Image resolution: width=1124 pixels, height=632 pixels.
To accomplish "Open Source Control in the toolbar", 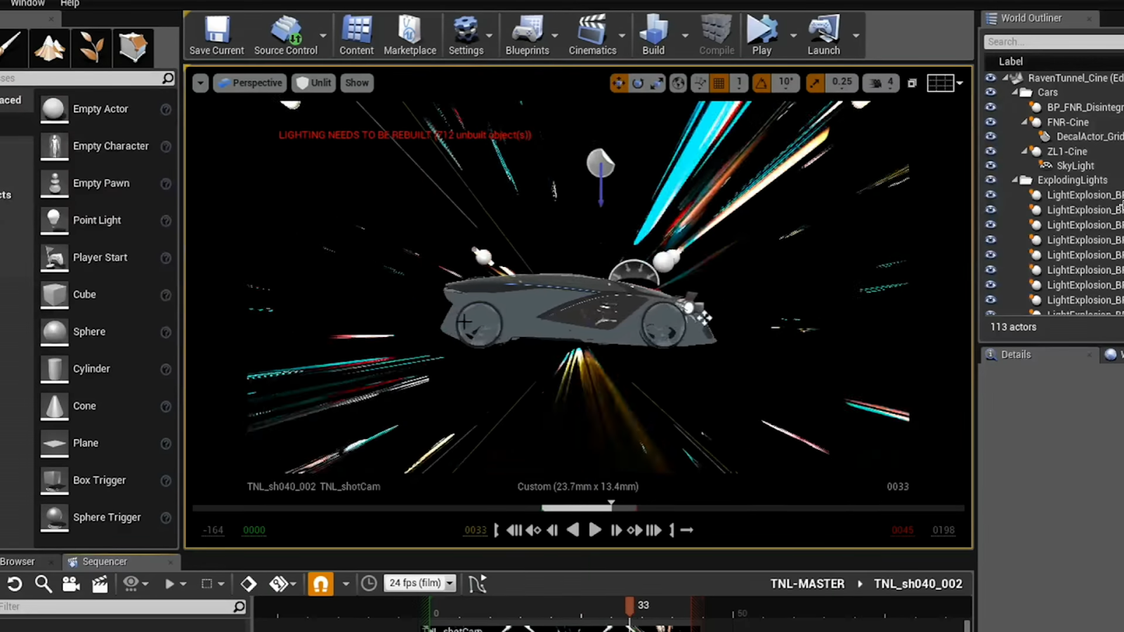I will tap(285, 35).
